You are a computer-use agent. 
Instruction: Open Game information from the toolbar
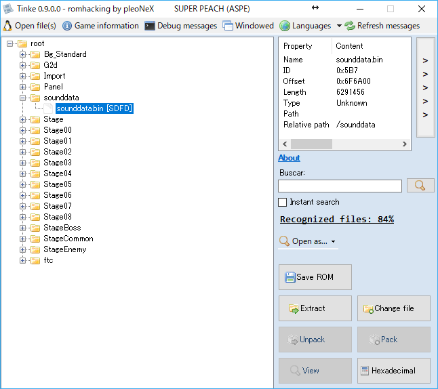coord(100,26)
